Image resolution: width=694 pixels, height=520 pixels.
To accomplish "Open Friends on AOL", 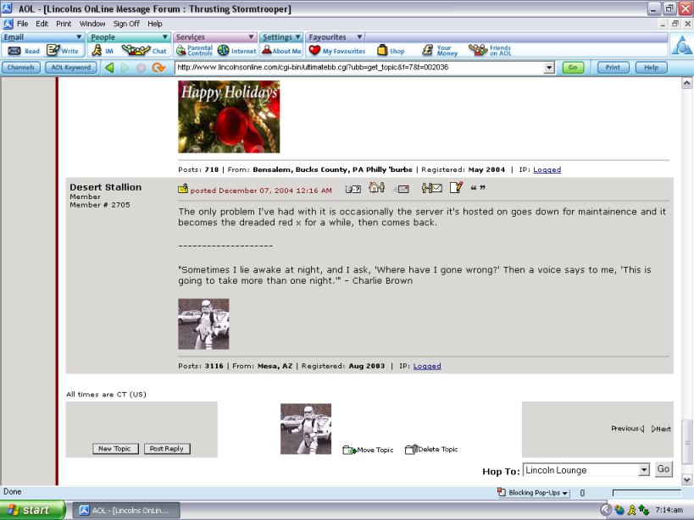I will click(x=490, y=51).
